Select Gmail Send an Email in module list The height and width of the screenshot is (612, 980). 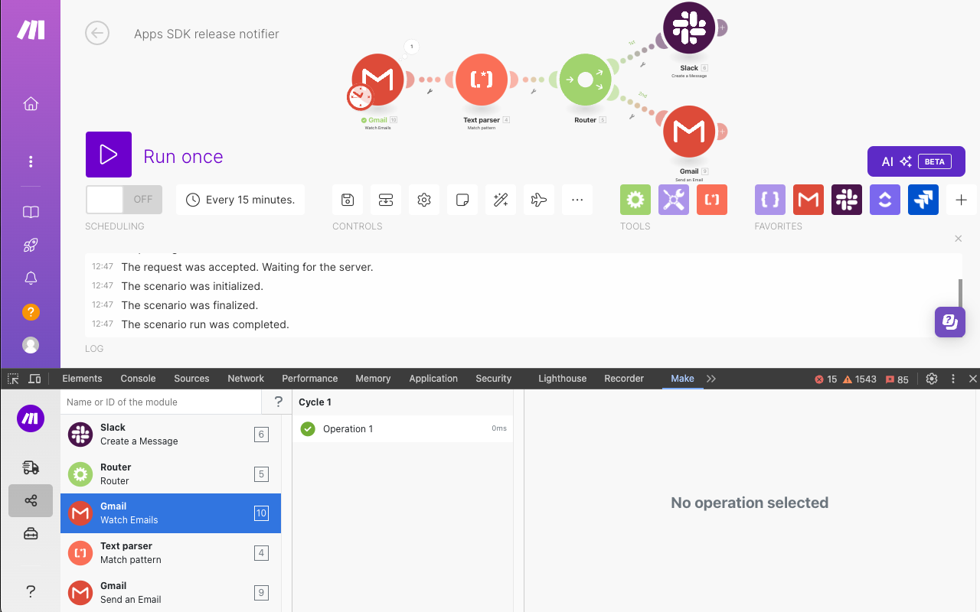point(171,593)
